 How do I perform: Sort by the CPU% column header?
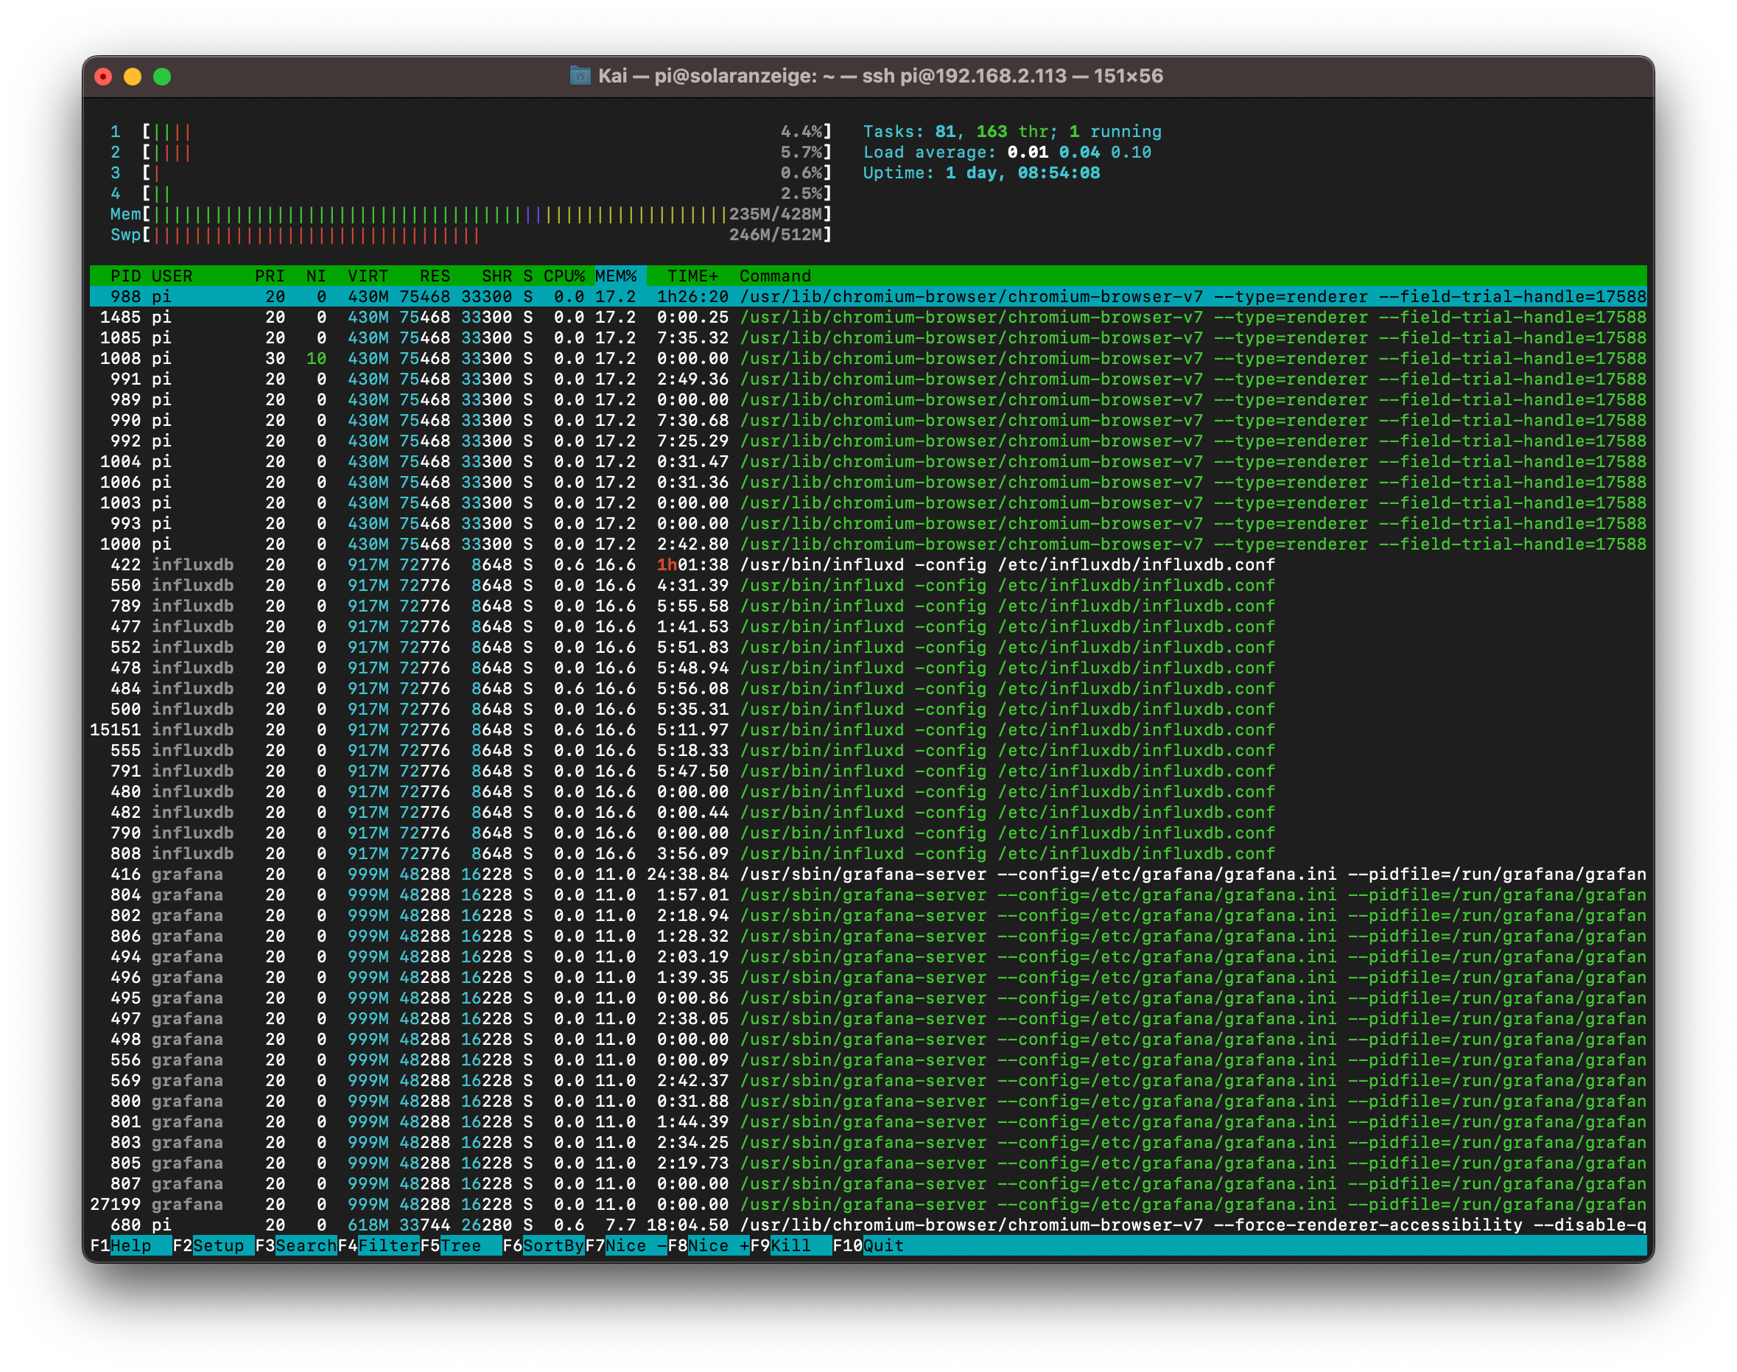pos(564,276)
